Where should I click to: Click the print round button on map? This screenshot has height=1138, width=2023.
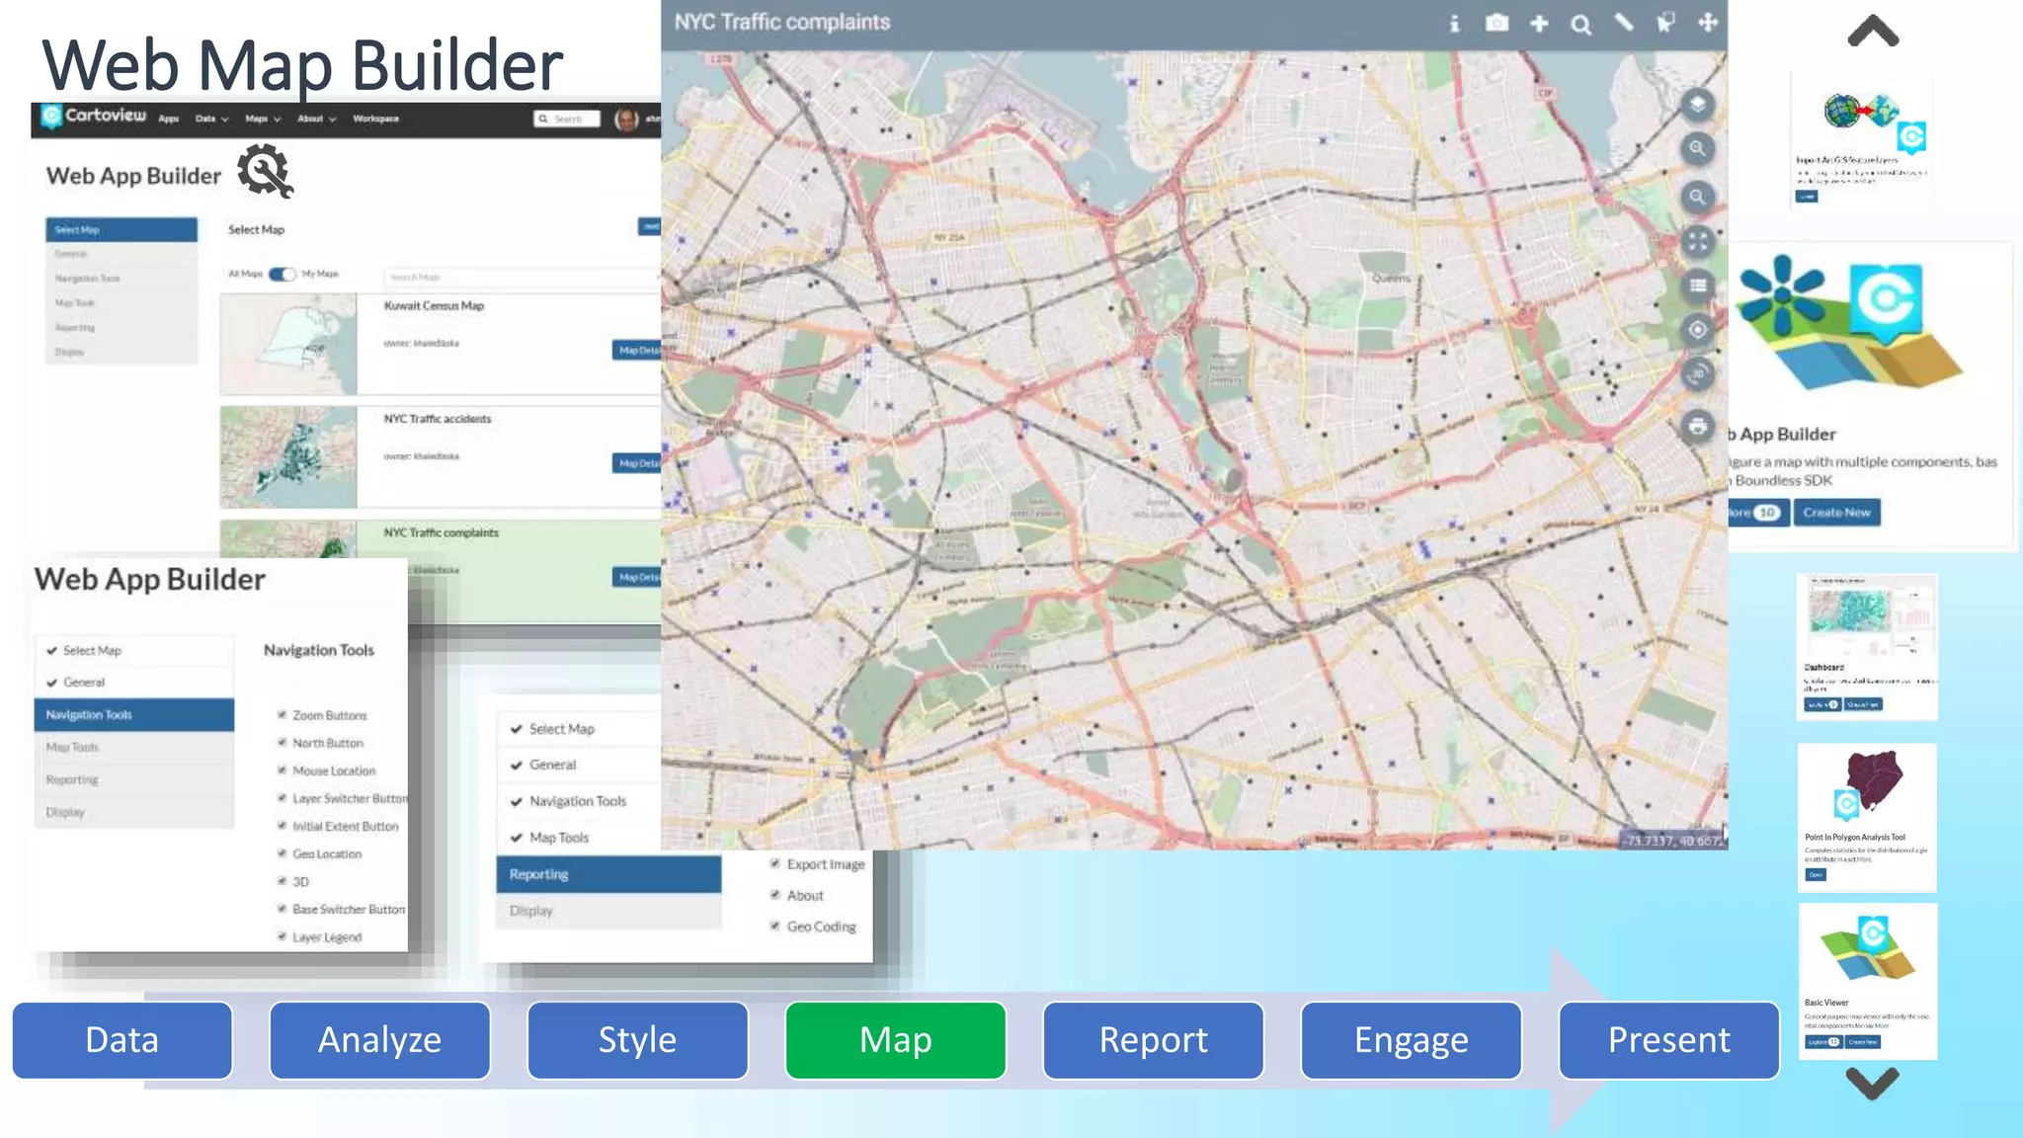click(1697, 426)
